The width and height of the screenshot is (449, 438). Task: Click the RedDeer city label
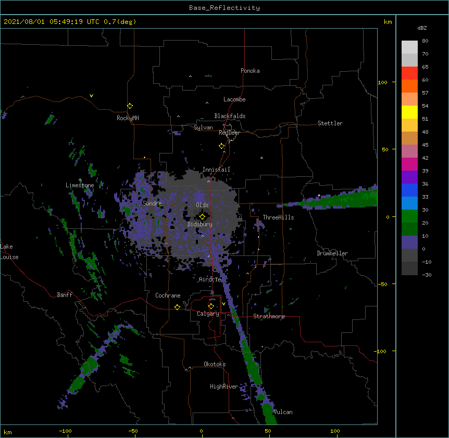pyautogui.click(x=229, y=133)
